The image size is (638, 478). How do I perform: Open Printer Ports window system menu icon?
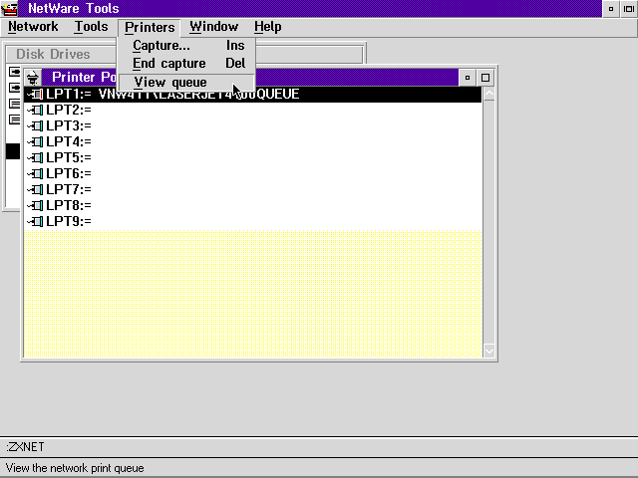point(33,78)
